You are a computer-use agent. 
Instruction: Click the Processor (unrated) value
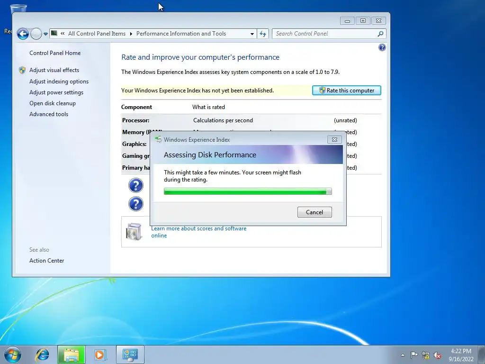[x=345, y=120]
